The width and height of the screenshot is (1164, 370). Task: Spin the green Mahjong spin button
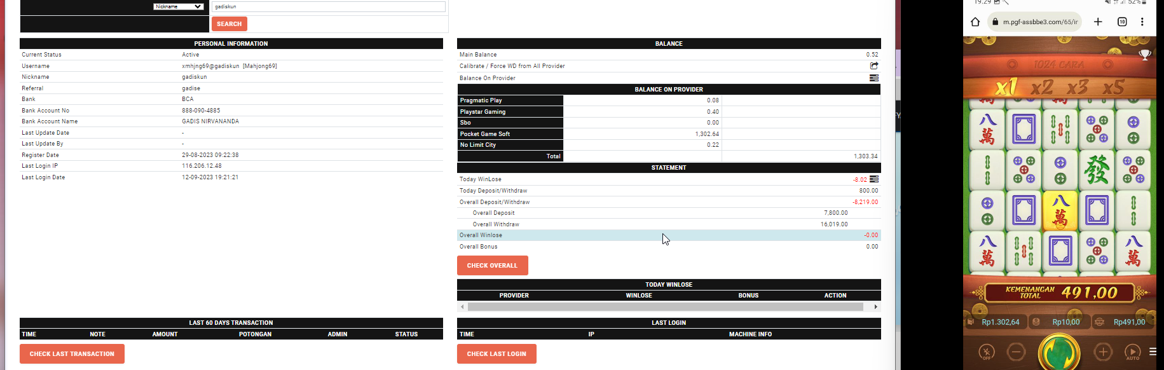pyautogui.click(x=1059, y=352)
